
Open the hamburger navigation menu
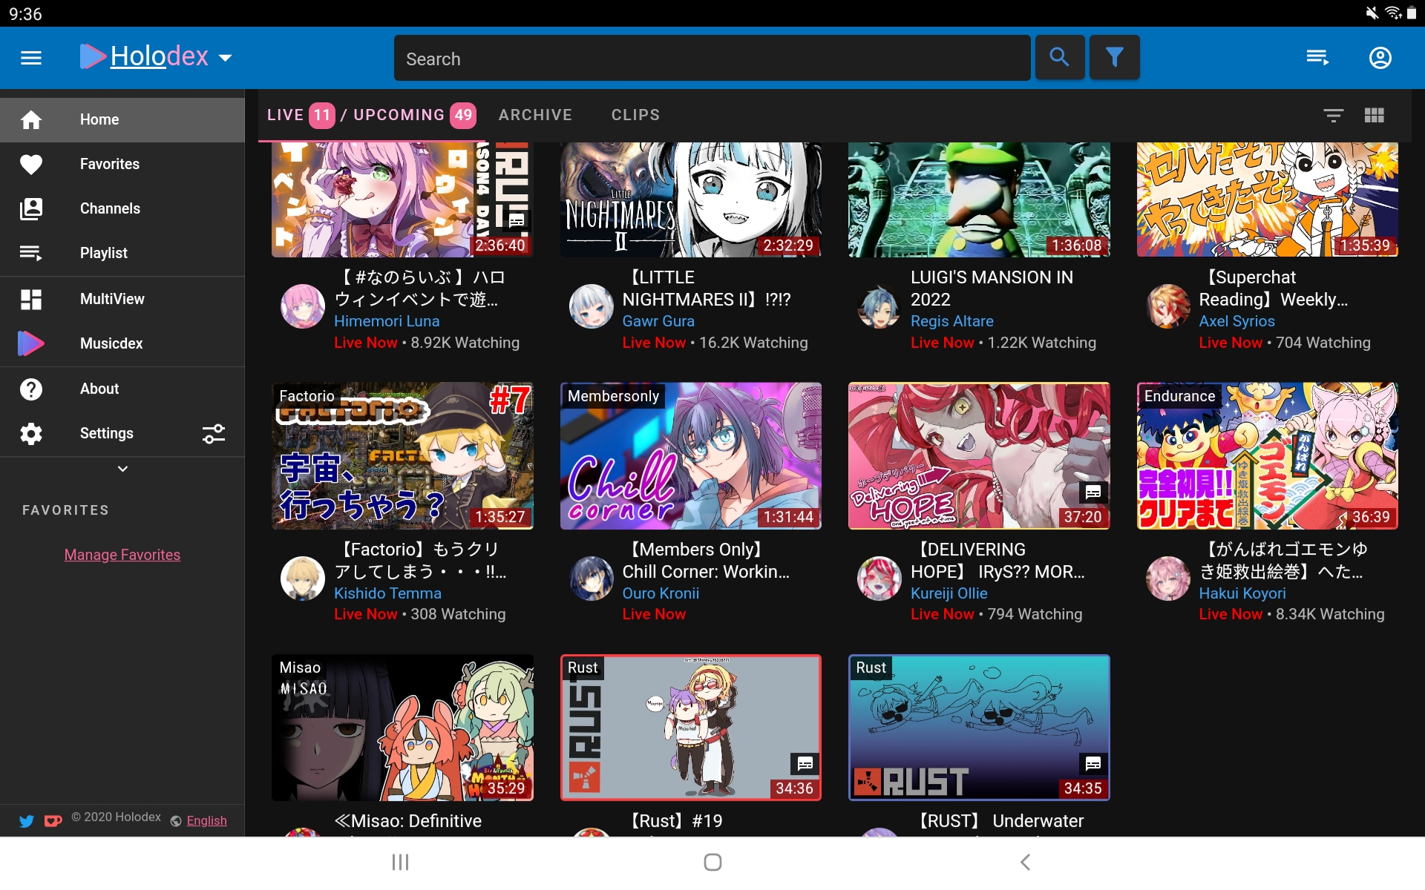pyautogui.click(x=31, y=58)
